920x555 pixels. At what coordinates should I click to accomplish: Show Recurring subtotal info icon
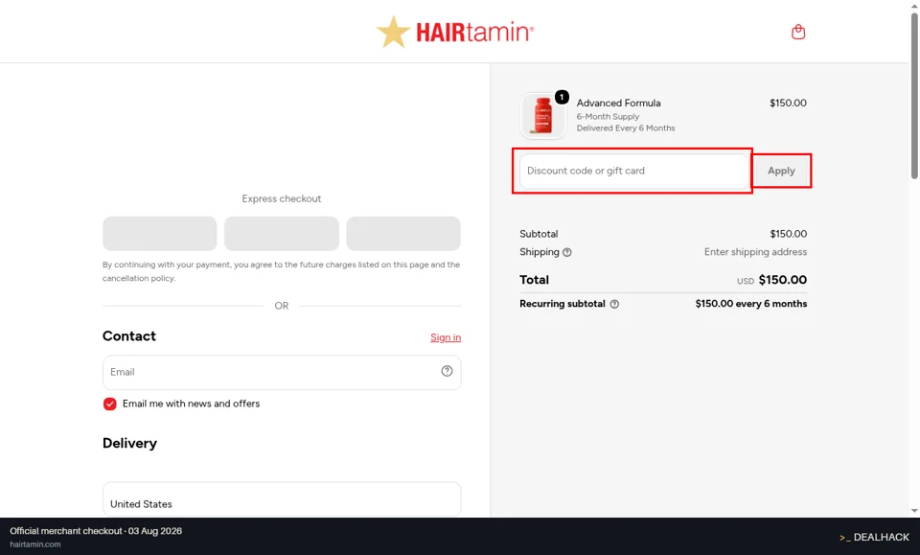click(x=614, y=304)
